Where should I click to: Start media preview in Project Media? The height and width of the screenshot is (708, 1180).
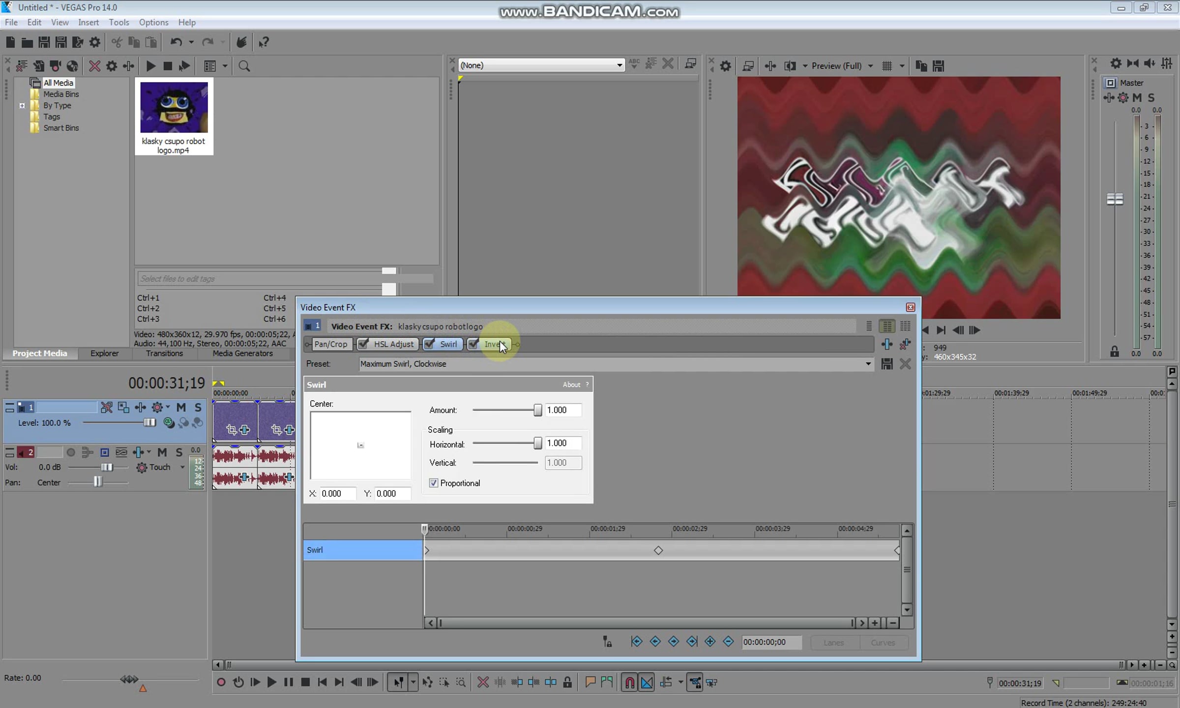point(151,66)
